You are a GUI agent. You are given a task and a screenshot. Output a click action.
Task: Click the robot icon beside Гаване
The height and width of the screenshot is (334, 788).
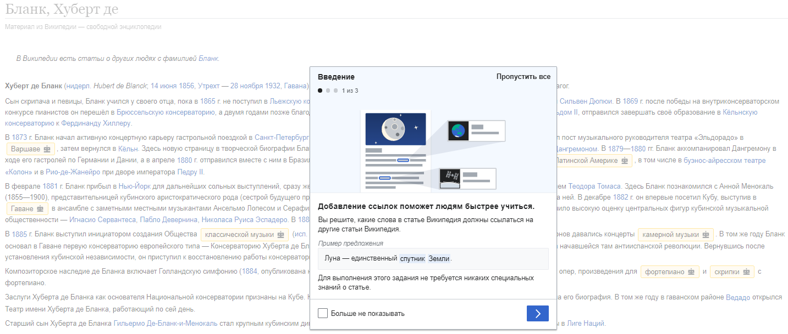click(40, 208)
